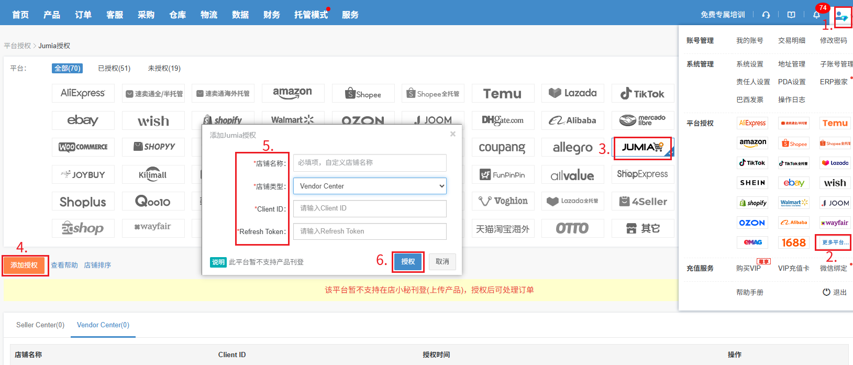This screenshot has width=853, height=365.
Task: Open the 首页 menu in top navigation
Action: pos(20,15)
